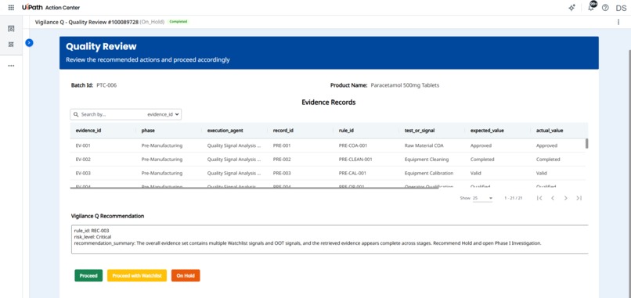Sort by the execution_agent column header
Screen dimensions: 631x298
click(x=225, y=131)
